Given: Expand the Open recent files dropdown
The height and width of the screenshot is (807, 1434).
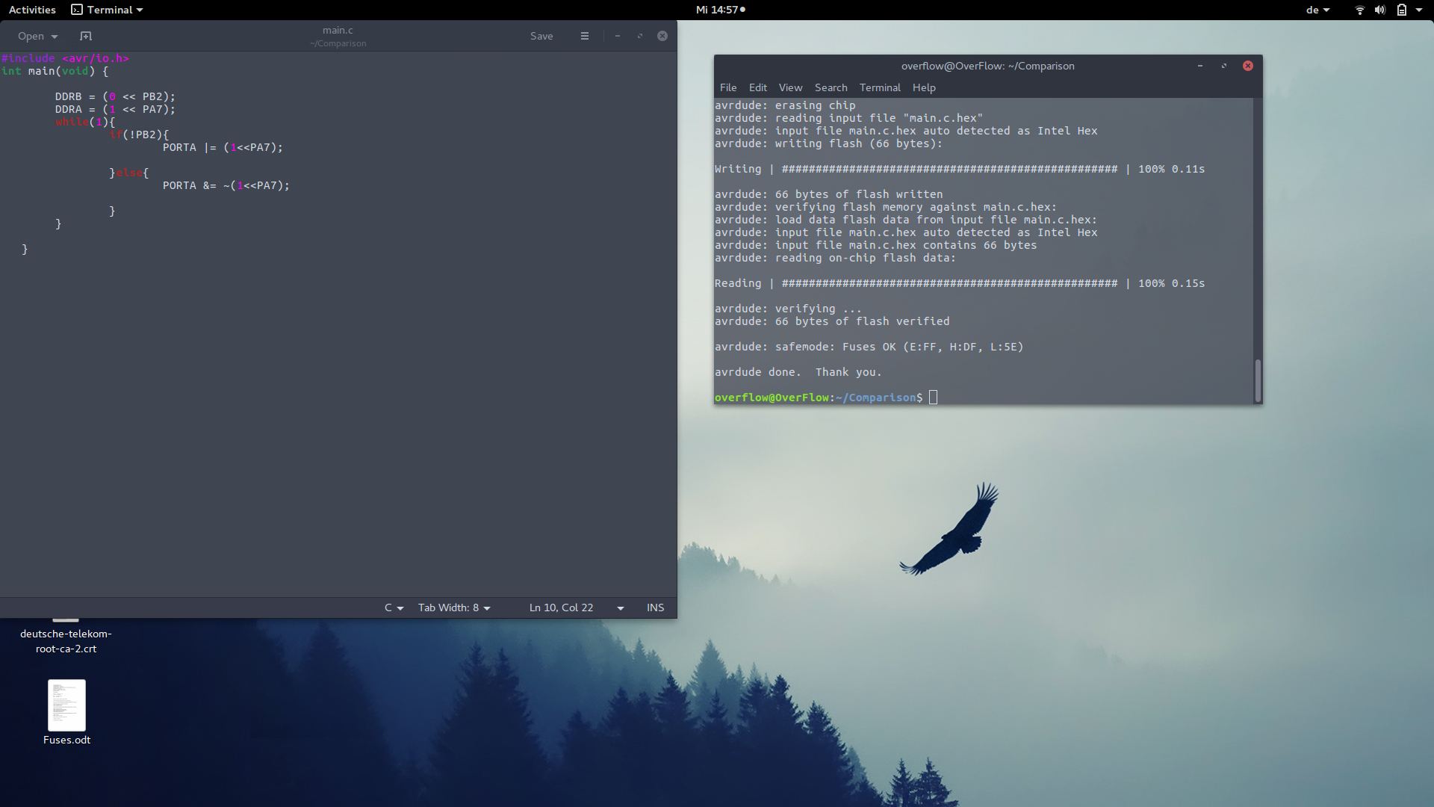Looking at the screenshot, I should pos(55,37).
